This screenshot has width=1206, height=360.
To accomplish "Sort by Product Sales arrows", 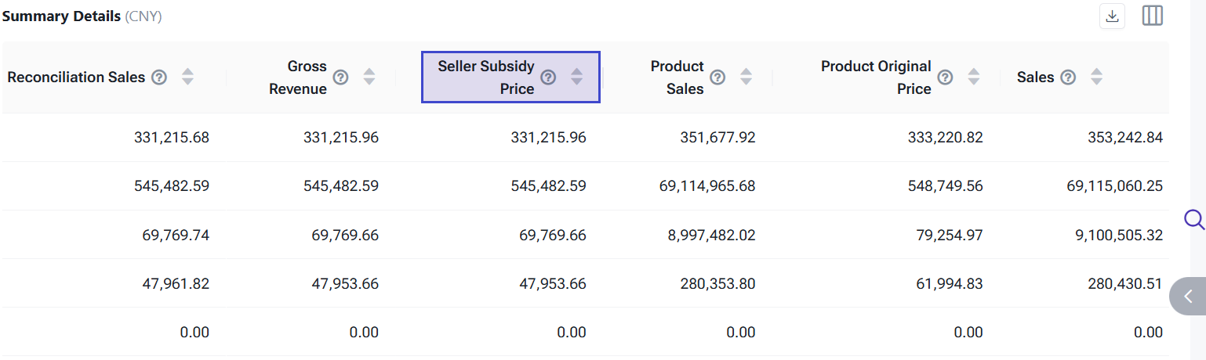I will 746,77.
